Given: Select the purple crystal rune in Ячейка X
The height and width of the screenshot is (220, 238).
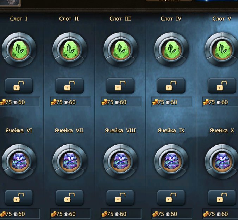Looking at the screenshot, I should pyautogui.click(x=222, y=162).
